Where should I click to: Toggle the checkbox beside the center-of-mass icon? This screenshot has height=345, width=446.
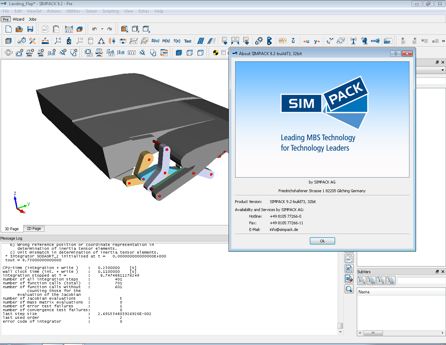[x=224, y=53]
